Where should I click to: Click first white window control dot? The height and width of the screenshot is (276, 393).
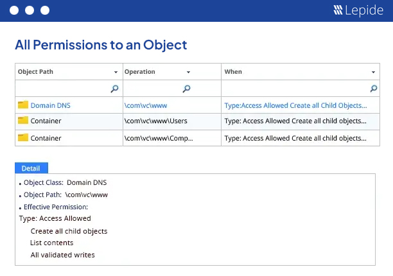point(14,10)
